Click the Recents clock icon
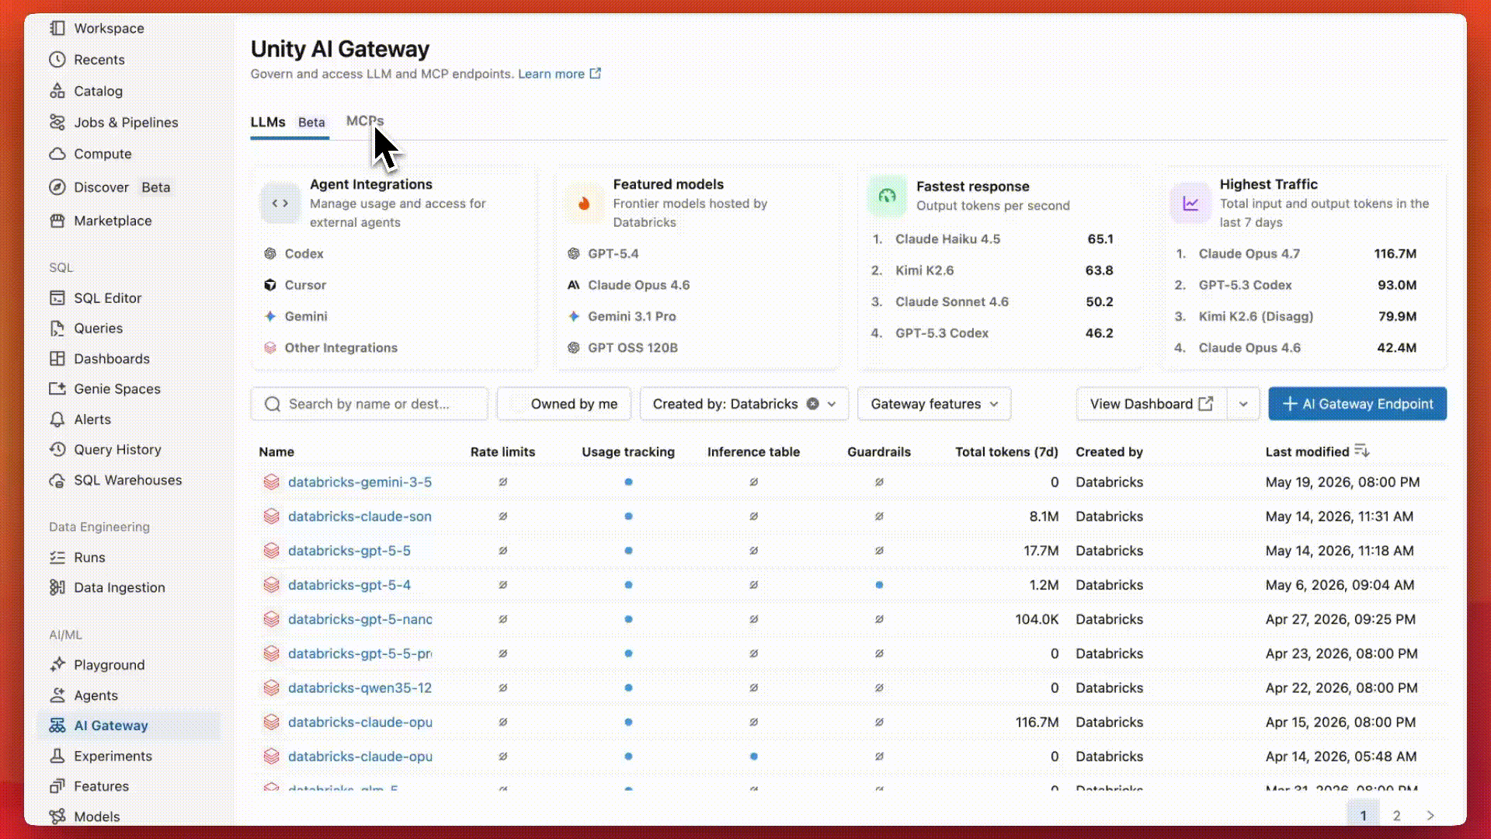The image size is (1491, 839). pyautogui.click(x=57, y=60)
